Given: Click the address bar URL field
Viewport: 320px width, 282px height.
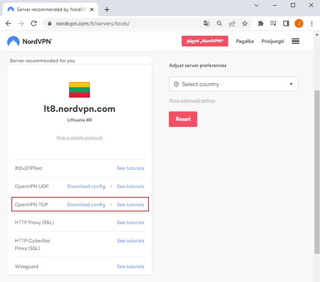Looking at the screenshot, I should click(x=123, y=23).
